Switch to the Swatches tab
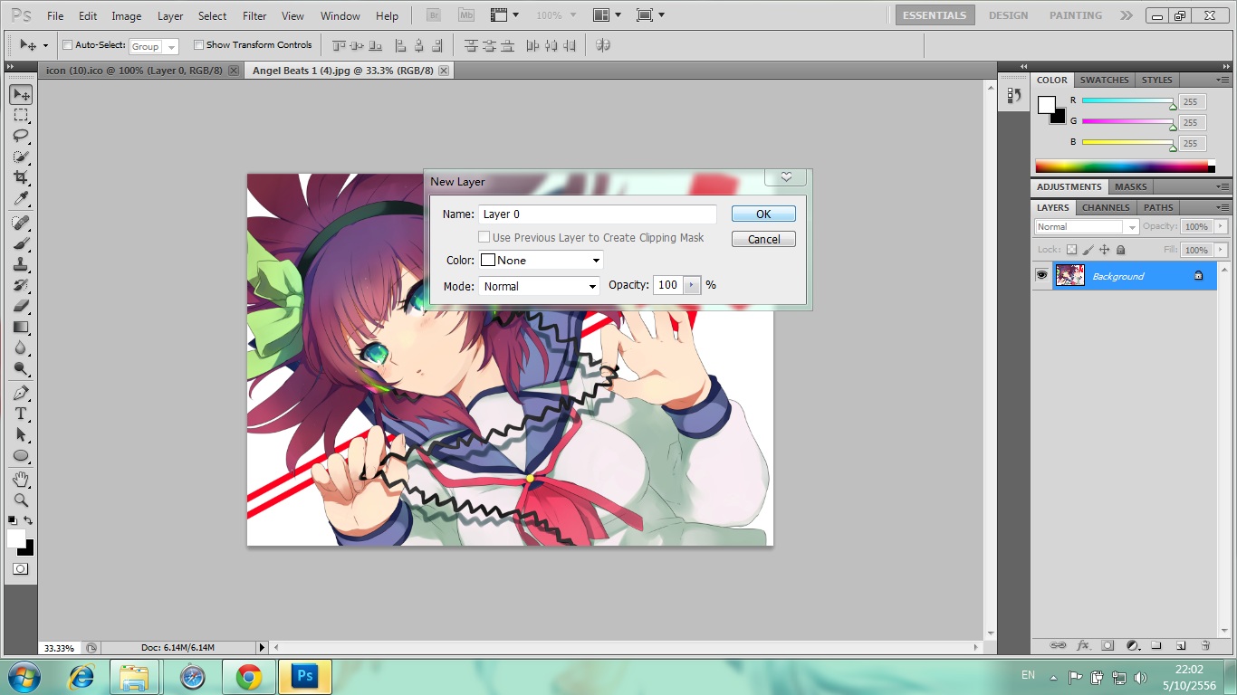 pyautogui.click(x=1105, y=80)
